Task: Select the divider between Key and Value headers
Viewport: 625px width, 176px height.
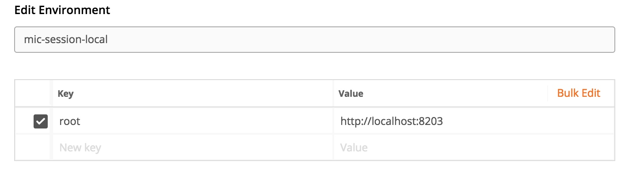Action: click(x=333, y=93)
